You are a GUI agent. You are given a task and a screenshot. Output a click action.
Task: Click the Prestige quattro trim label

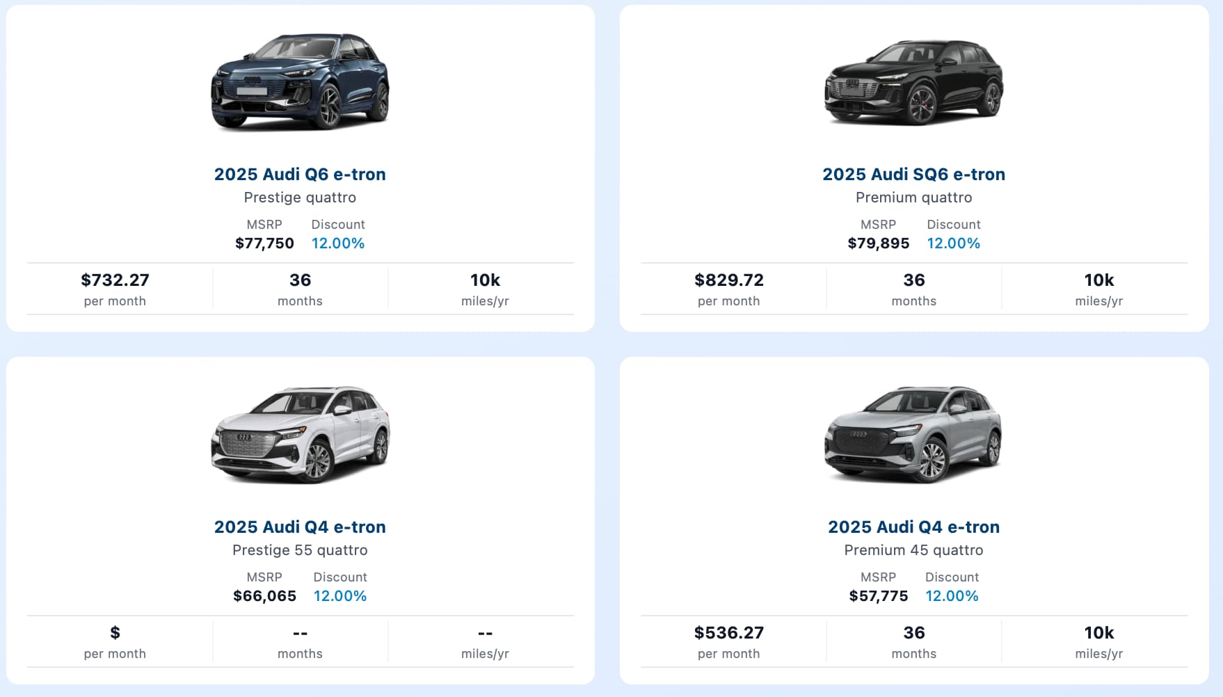(300, 198)
